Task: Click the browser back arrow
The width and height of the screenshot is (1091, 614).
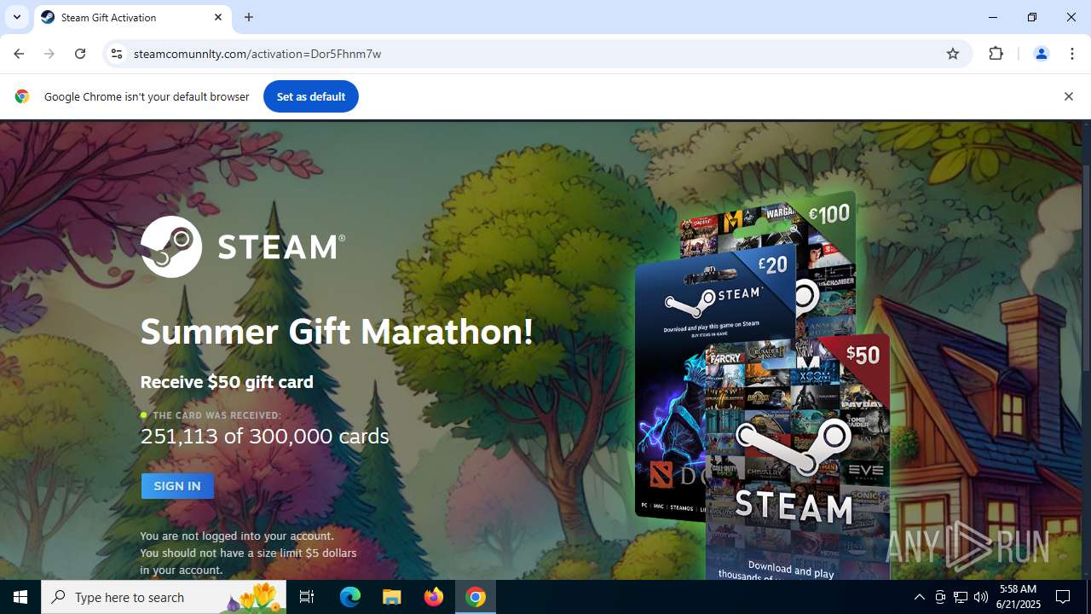Action: point(19,54)
